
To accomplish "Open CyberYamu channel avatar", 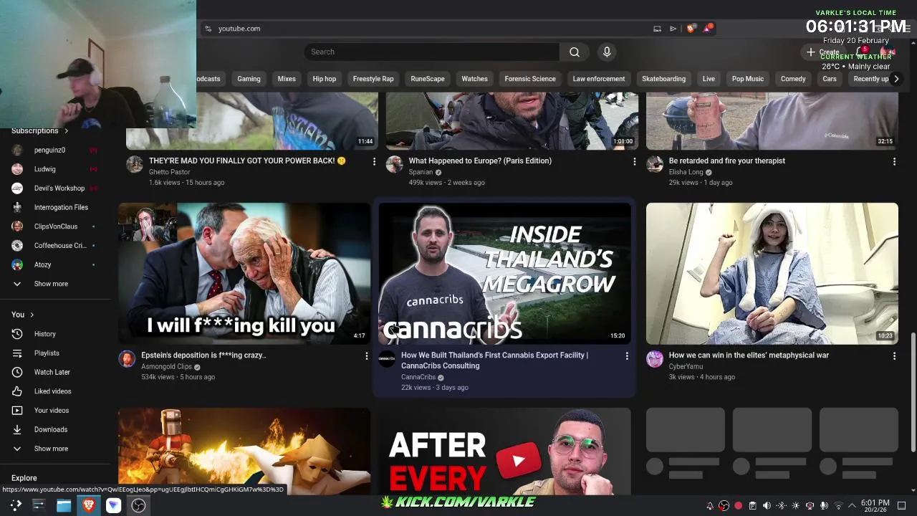I will (x=655, y=359).
